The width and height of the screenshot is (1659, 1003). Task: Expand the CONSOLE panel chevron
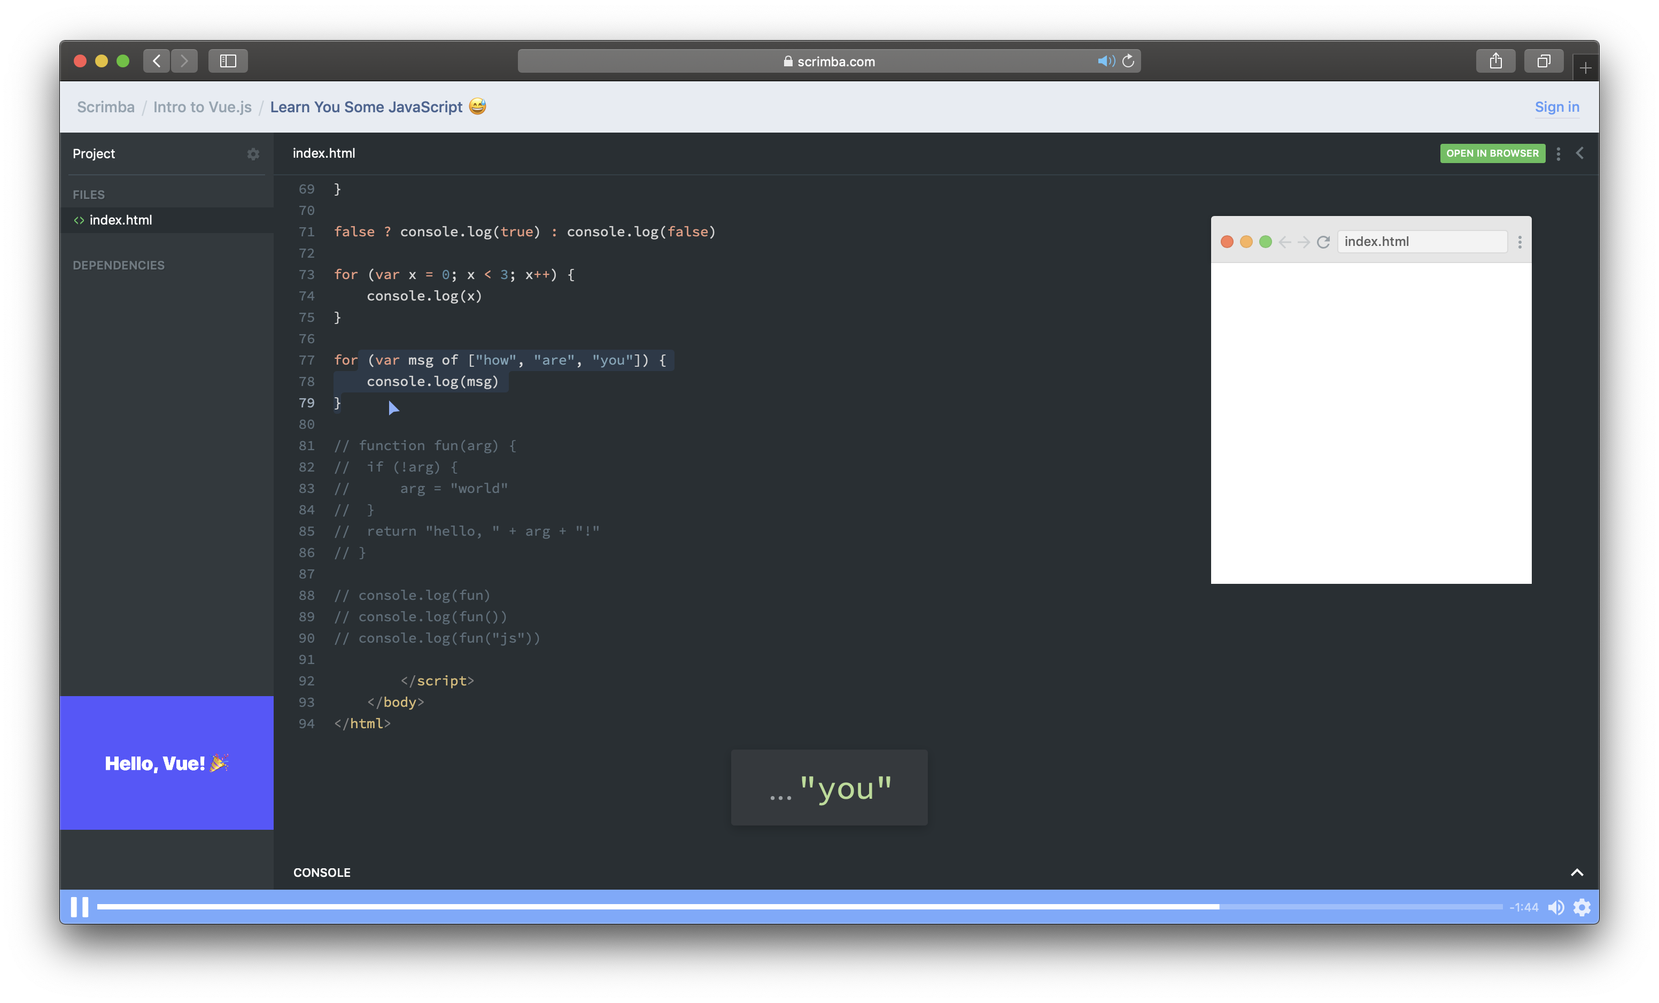(1576, 873)
